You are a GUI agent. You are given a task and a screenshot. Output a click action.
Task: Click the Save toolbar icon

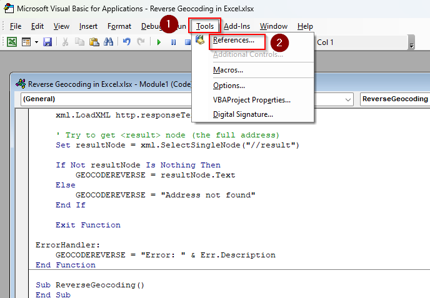click(x=47, y=42)
